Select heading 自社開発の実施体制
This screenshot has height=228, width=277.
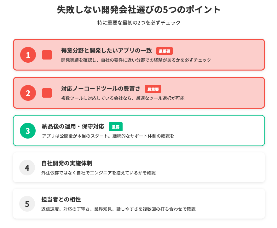tap(67, 163)
